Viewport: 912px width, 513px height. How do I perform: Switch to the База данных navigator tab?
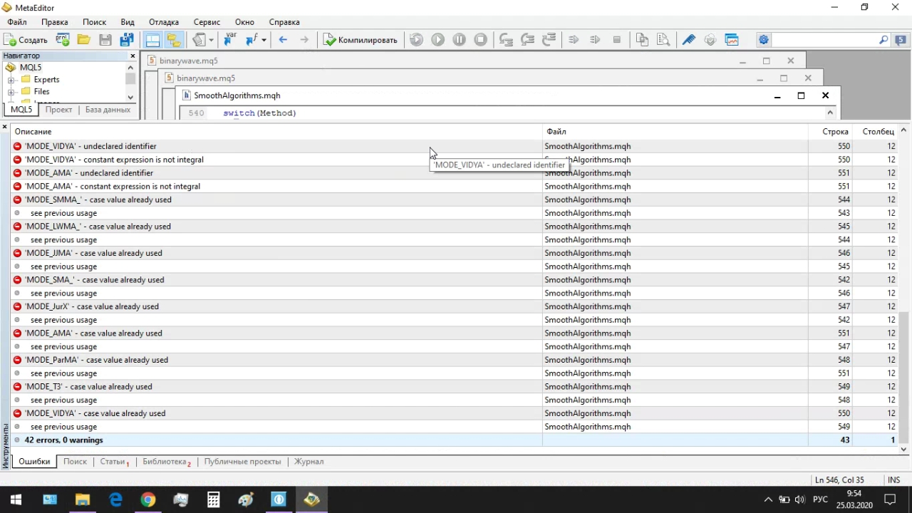pyautogui.click(x=108, y=110)
